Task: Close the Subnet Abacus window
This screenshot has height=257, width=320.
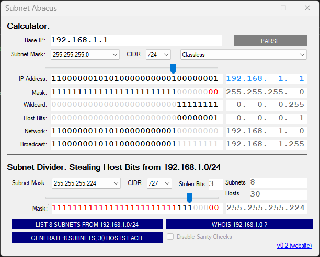Action: [307, 8]
